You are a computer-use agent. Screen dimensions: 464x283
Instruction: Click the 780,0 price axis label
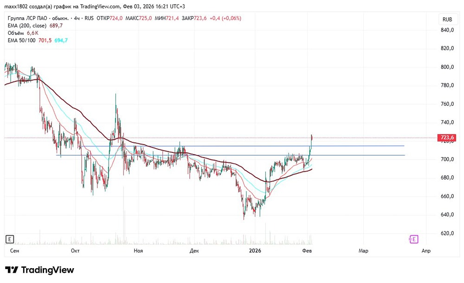(447, 85)
